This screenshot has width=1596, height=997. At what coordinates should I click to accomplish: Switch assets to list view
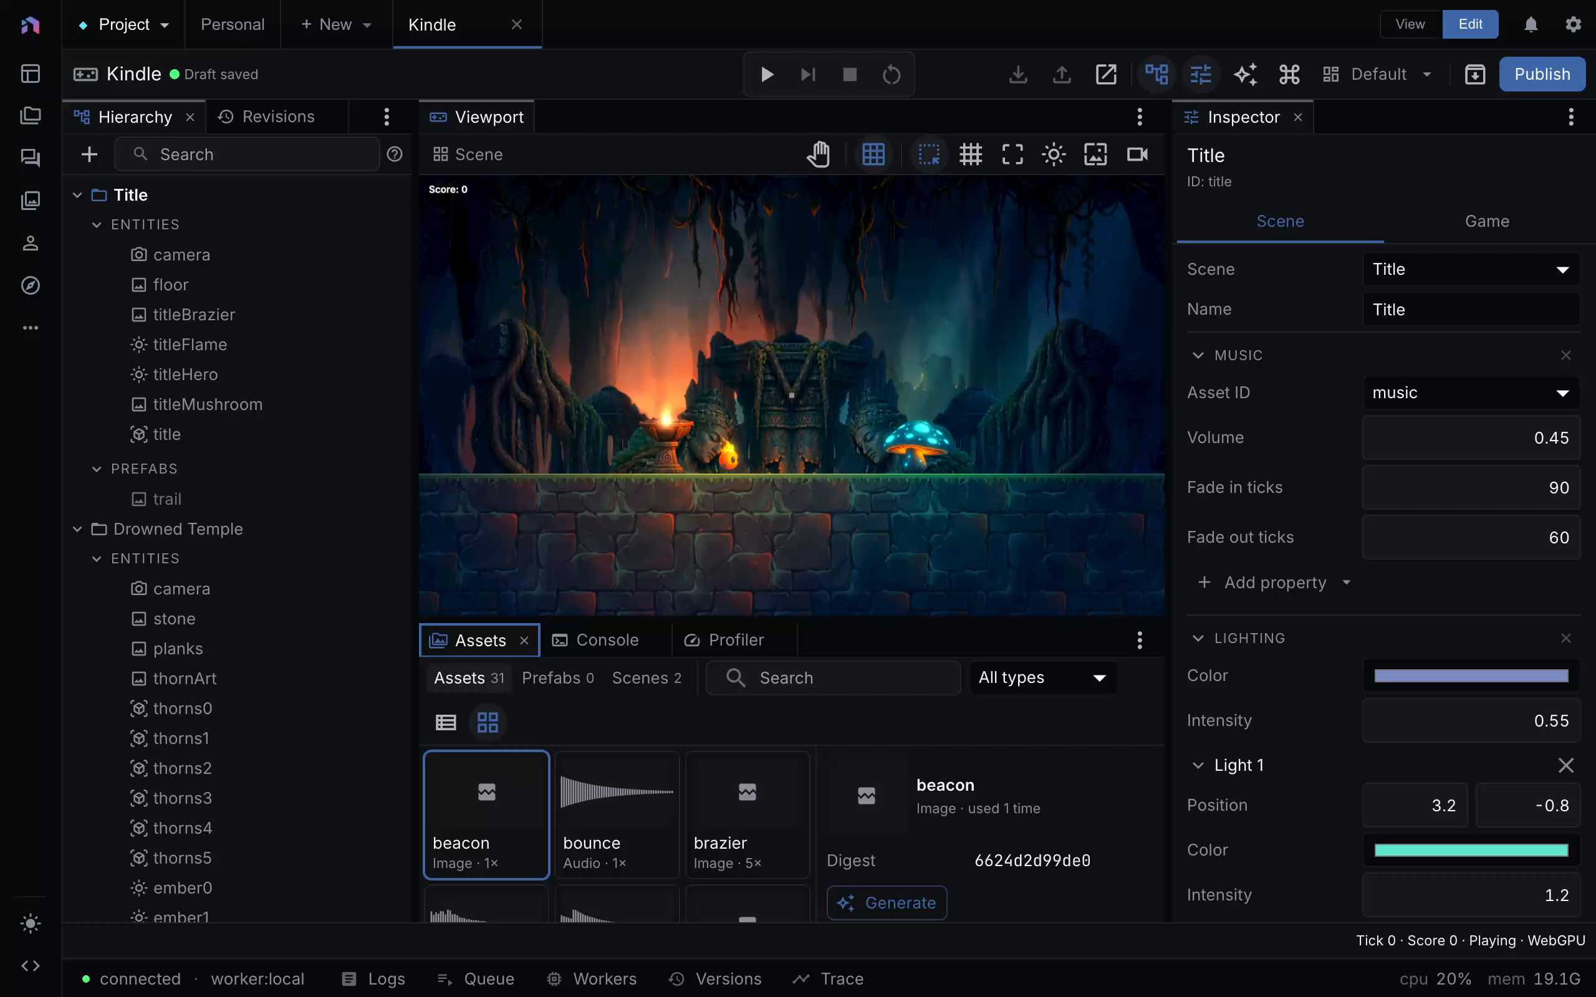[x=446, y=722]
